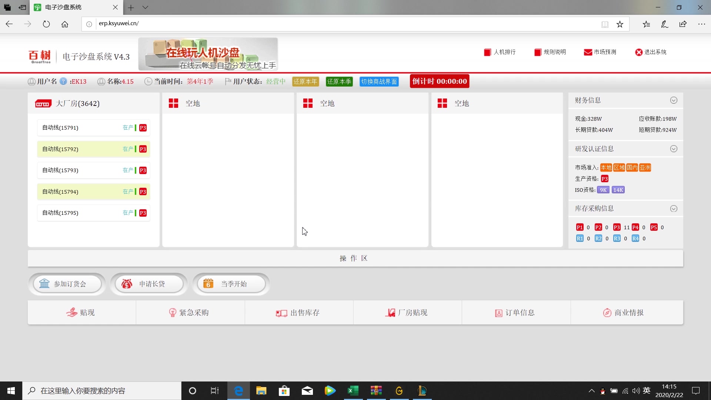The image size is (711, 400).
Task: Click the blue help icon beside 用户名
Action: point(63,81)
